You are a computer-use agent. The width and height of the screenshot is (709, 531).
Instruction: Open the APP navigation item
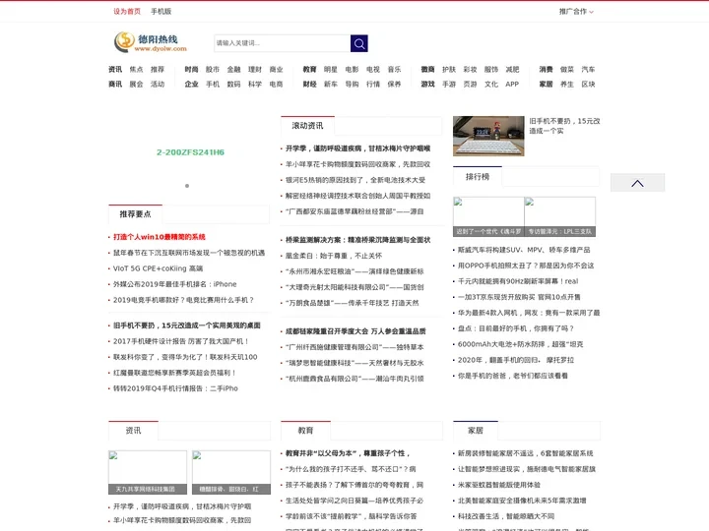(512, 84)
